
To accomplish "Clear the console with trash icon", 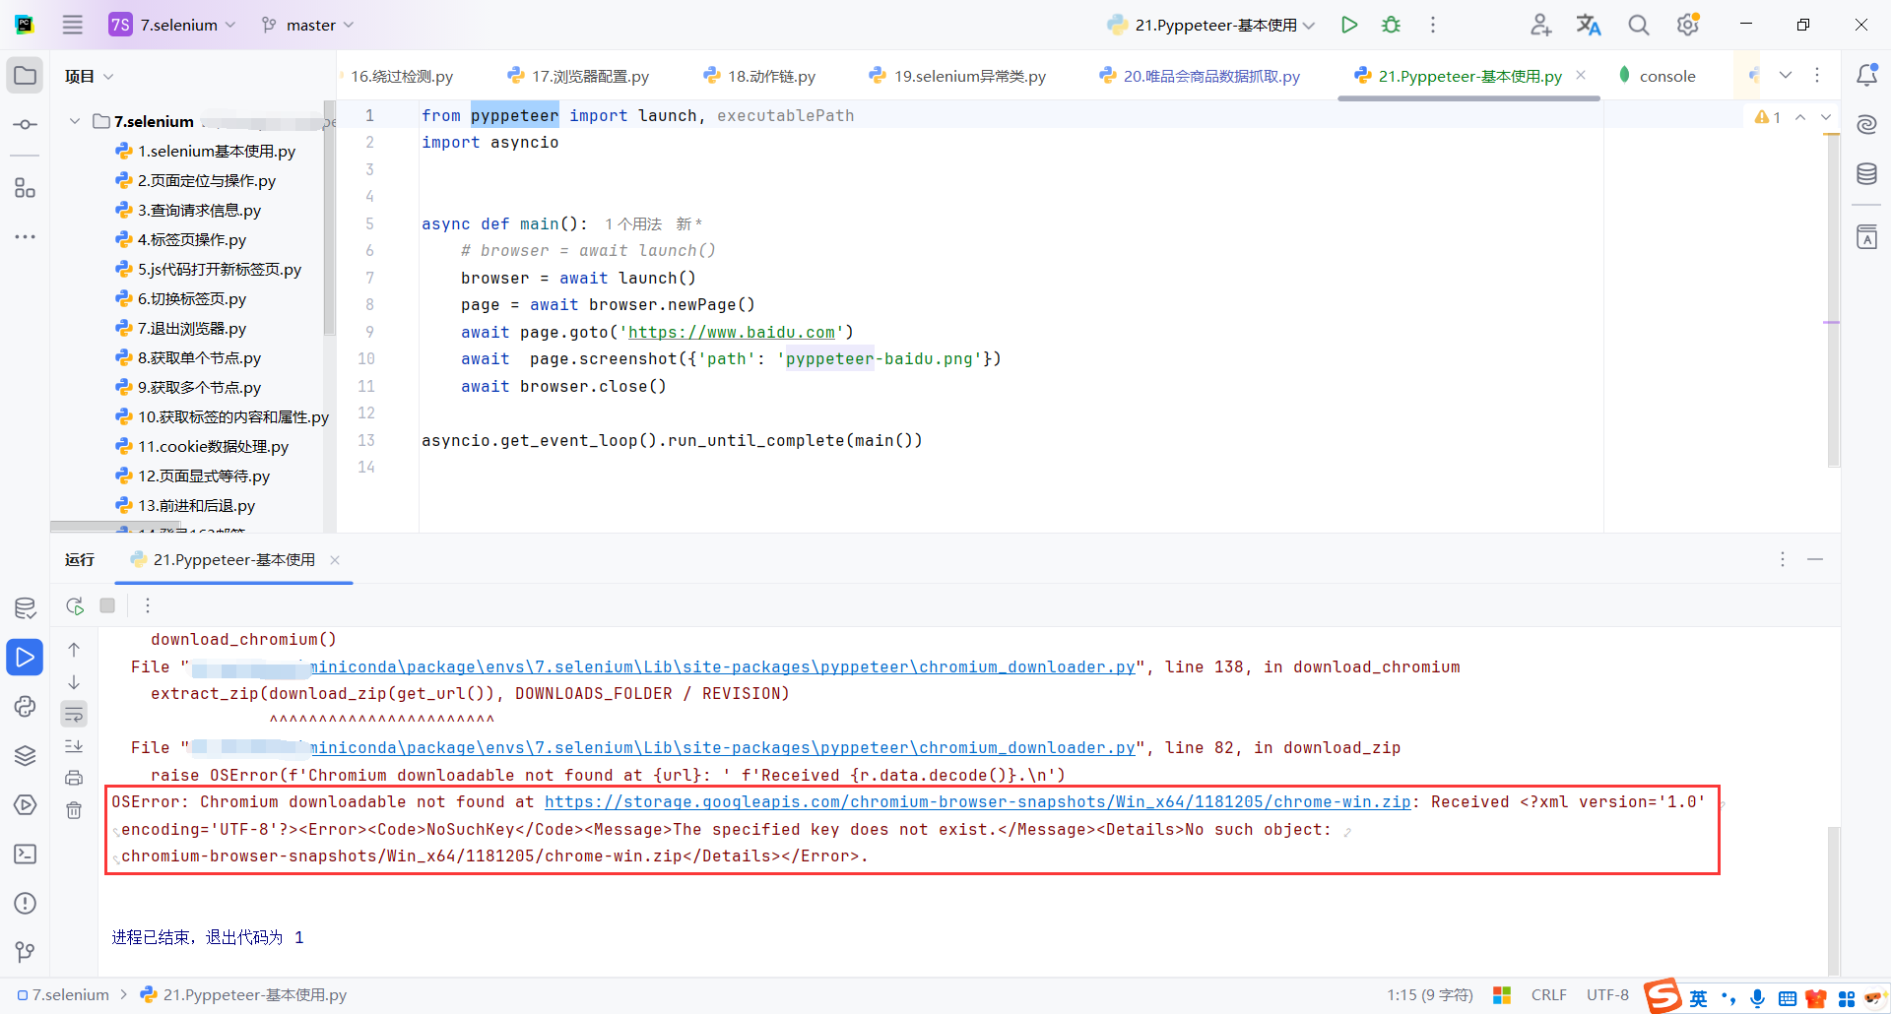I will tap(74, 810).
